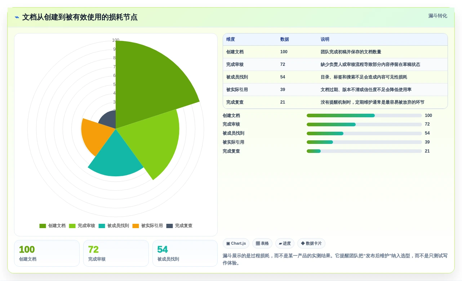Click the table value 72
The width and height of the screenshot is (462, 281).
pyautogui.click(x=283, y=64)
